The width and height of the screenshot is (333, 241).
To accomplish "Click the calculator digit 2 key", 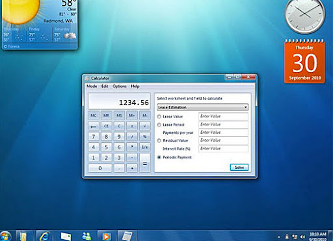I will (106, 158).
